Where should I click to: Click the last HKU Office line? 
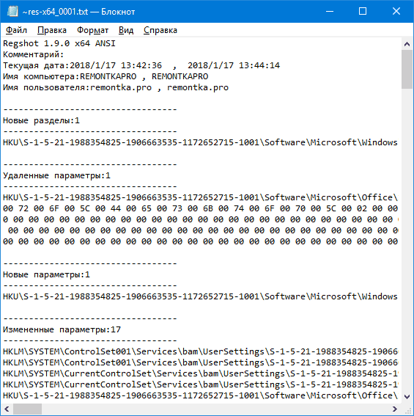tap(200, 396)
